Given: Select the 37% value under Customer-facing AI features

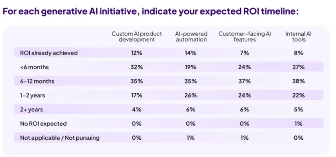Looking at the screenshot, I should pyautogui.click(x=245, y=81).
